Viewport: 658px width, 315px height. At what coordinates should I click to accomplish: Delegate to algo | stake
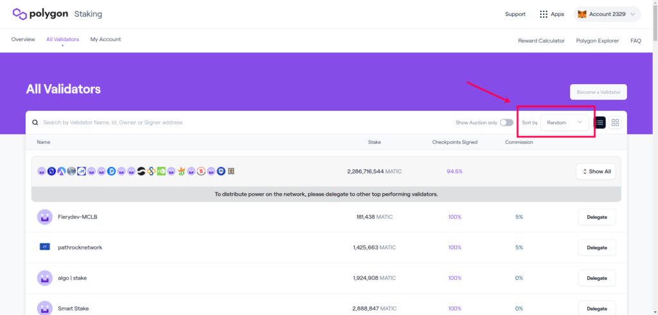(597, 278)
